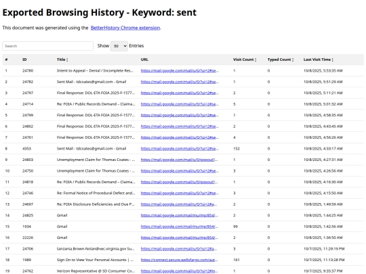Sort by the Typed Count column sort icon
Image resolution: width=366 pixels, height=274 pixels.
click(x=293, y=60)
